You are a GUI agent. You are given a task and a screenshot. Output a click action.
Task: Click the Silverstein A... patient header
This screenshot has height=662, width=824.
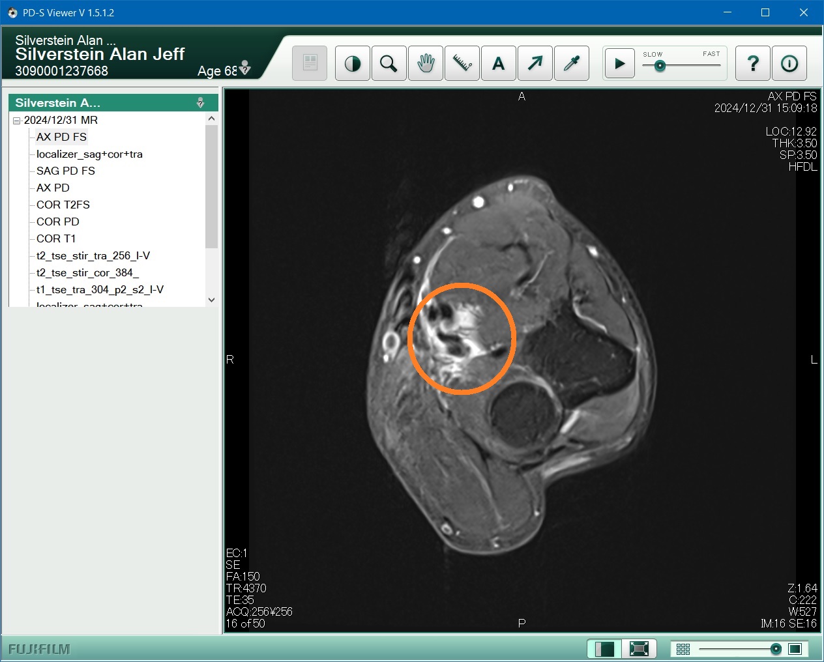coord(58,103)
